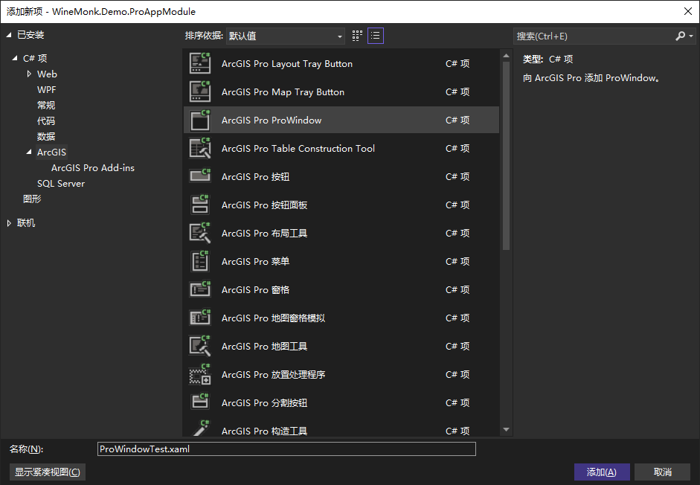Image resolution: width=700 pixels, height=485 pixels.
Task: Select 'ArcGIS Pro 地图工具' row text
Action: tap(264, 346)
